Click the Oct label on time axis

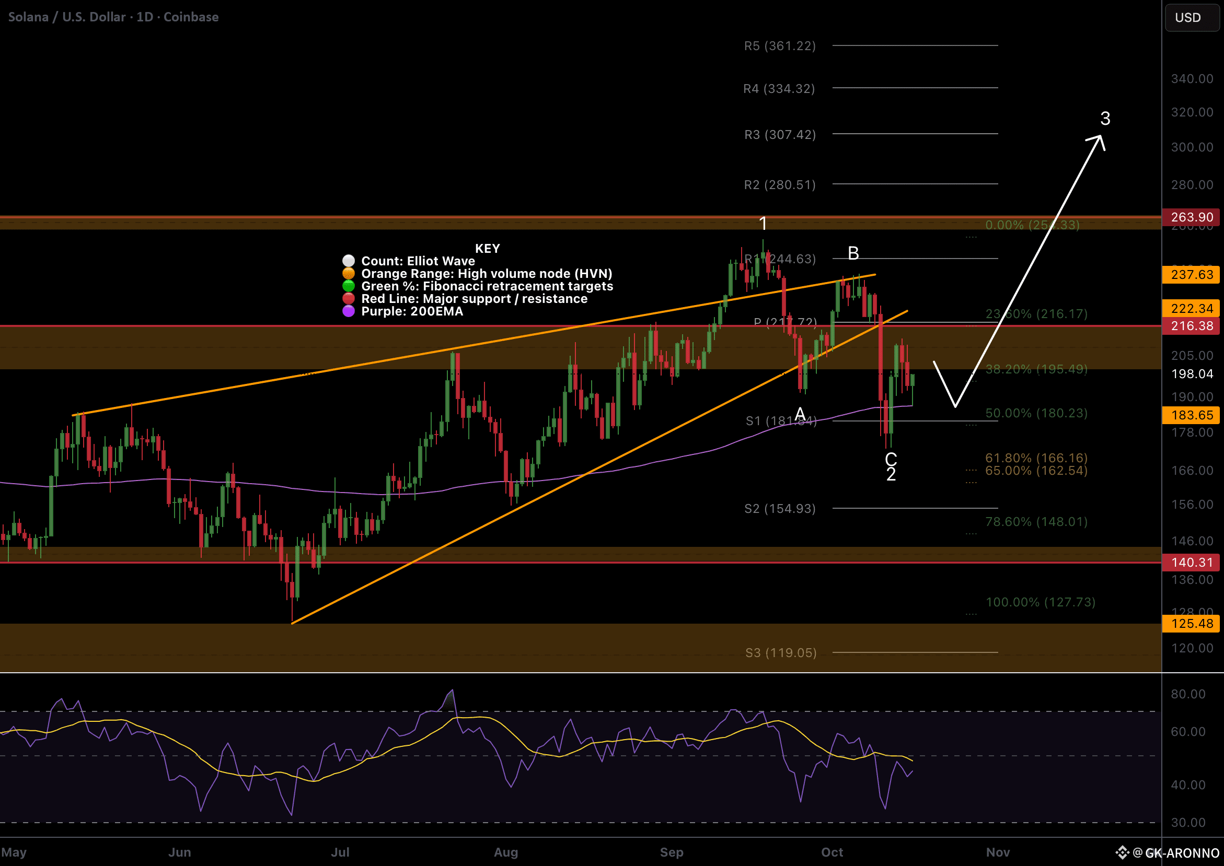coord(832,852)
